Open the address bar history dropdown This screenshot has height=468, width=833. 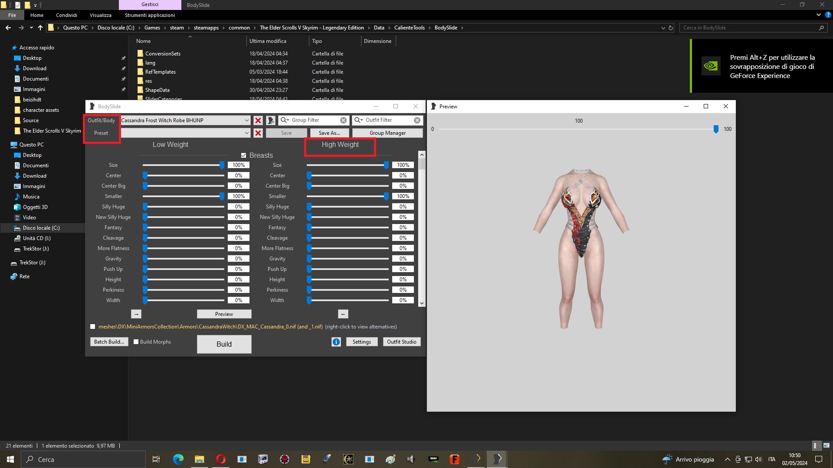tap(663, 28)
